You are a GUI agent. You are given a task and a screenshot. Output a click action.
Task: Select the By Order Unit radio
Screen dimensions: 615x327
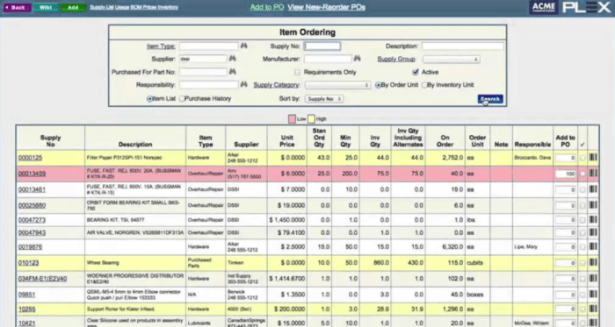(x=378, y=85)
